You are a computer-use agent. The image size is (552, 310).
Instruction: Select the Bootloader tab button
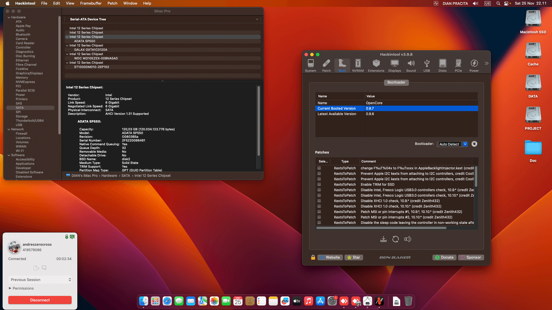click(x=396, y=82)
